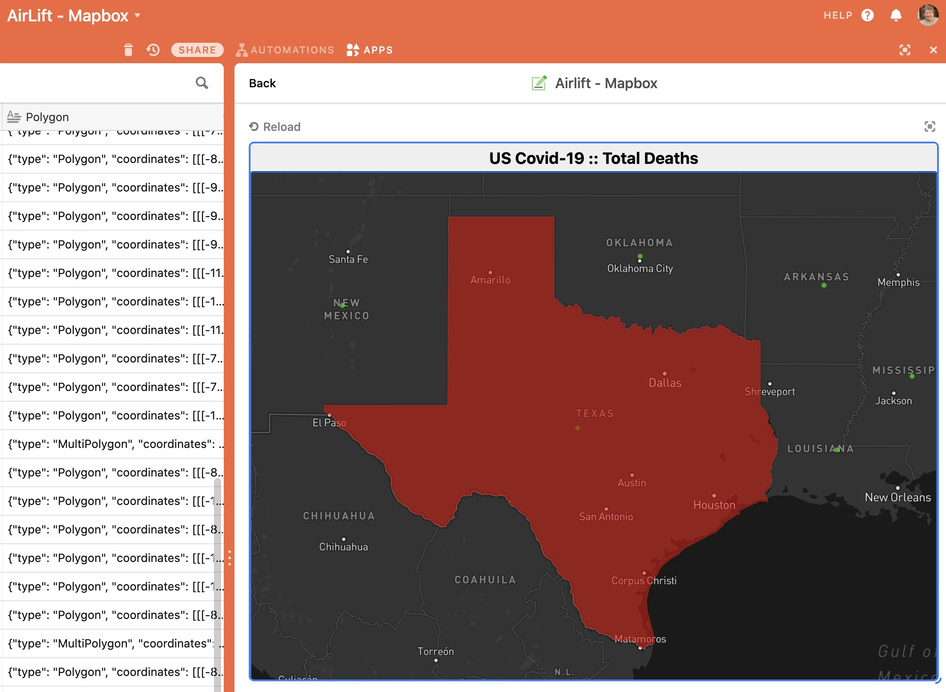
Task: Click the Reload button
Action: 275,127
